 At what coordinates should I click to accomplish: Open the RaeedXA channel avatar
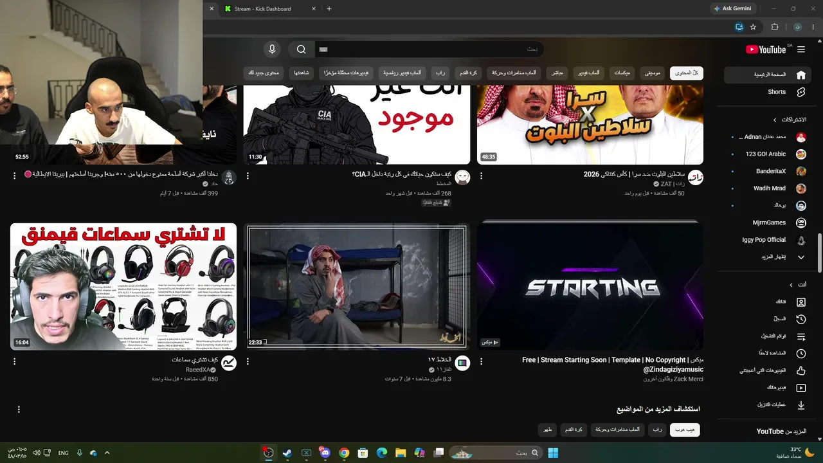coord(229,363)
